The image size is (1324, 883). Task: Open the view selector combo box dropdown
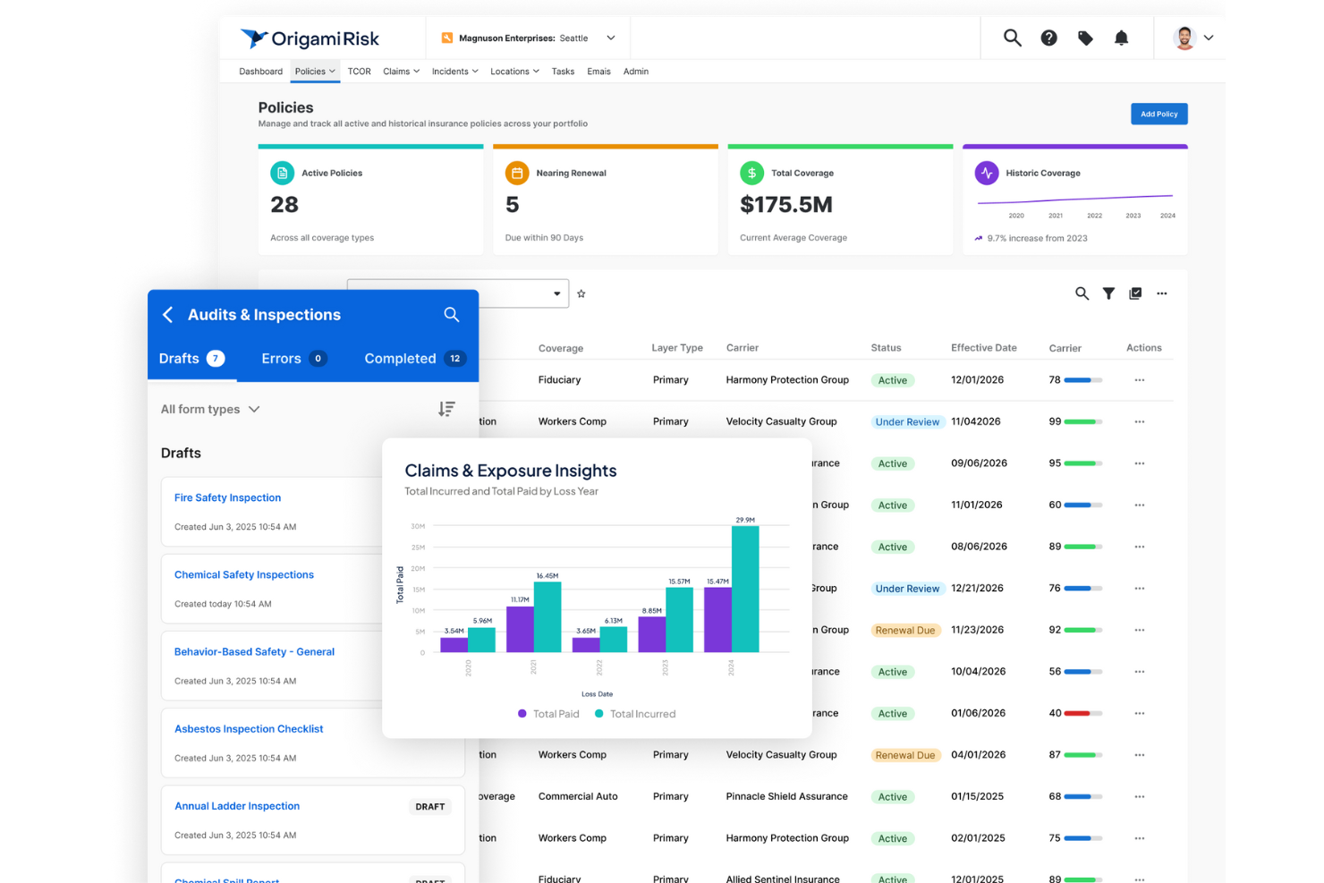[x=556, y=293]
